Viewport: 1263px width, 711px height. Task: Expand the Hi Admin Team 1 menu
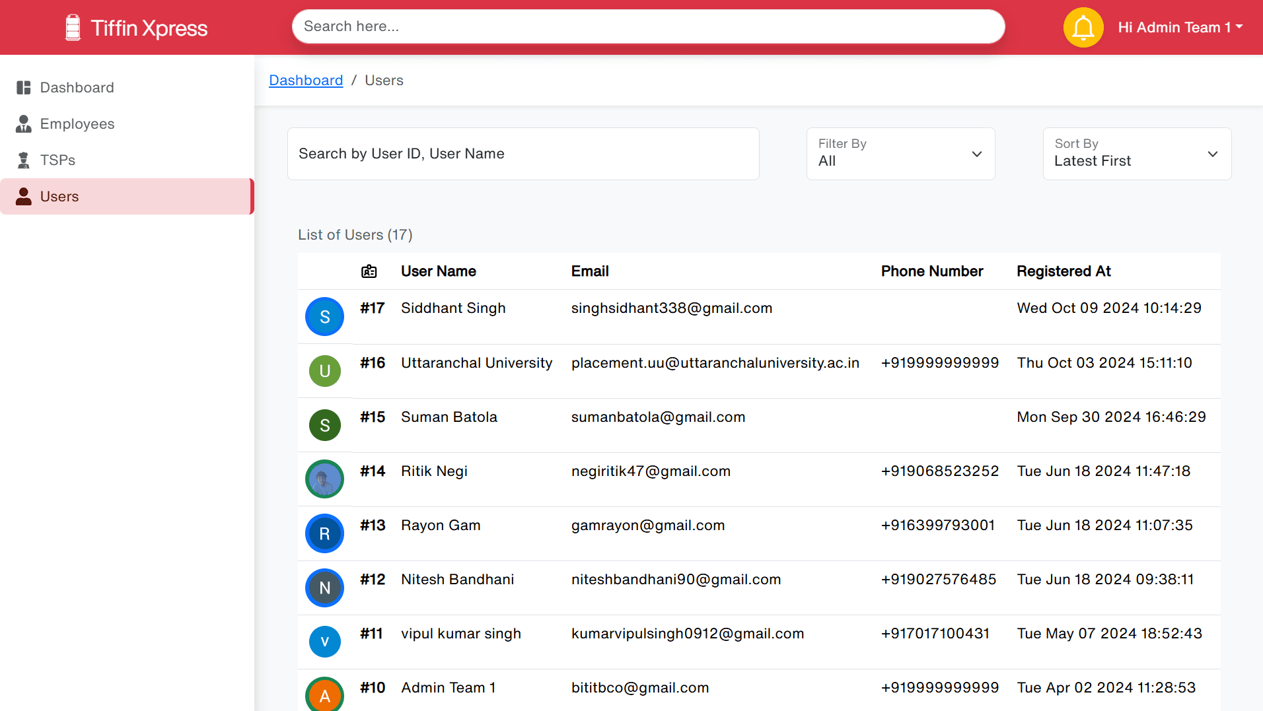click(1180, 28)
